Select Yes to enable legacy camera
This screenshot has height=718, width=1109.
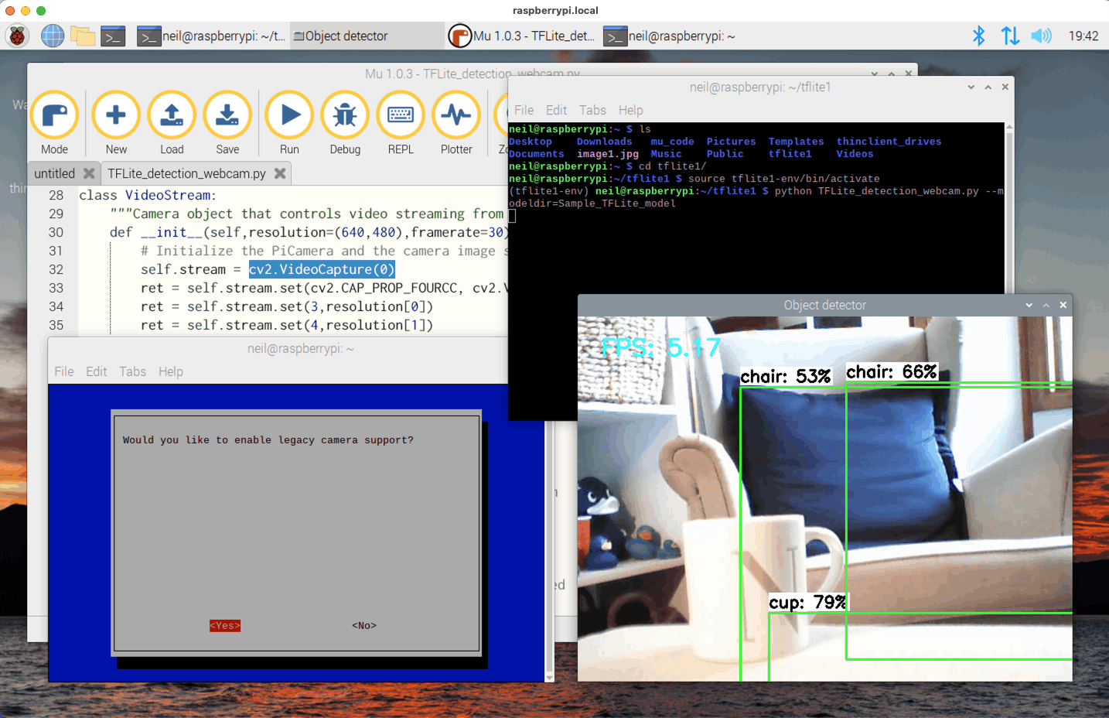tap(225, 625)
